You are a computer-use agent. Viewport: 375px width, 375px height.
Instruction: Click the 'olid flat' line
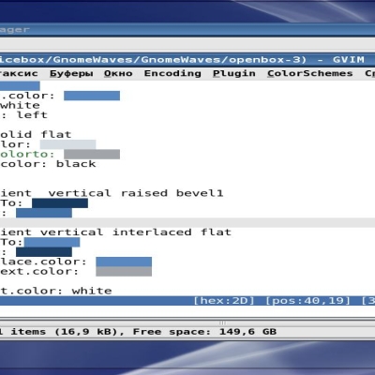coord(36,135)
